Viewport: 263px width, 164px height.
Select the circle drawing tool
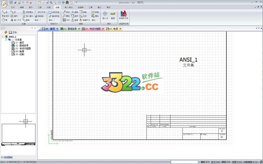pos(4,20)
